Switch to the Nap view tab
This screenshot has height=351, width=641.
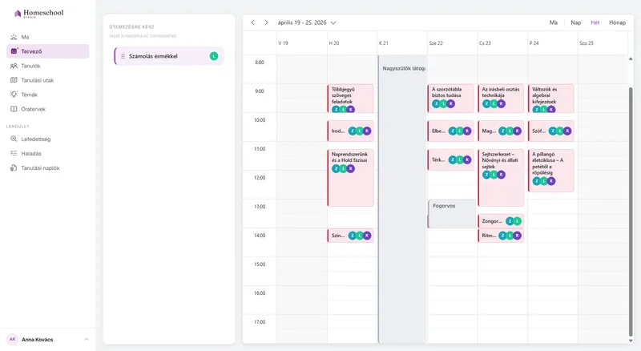575,23
